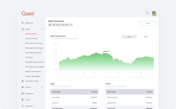Click the Outlet store icon
This screenshot has width=176, height=109.
(23, 100)
